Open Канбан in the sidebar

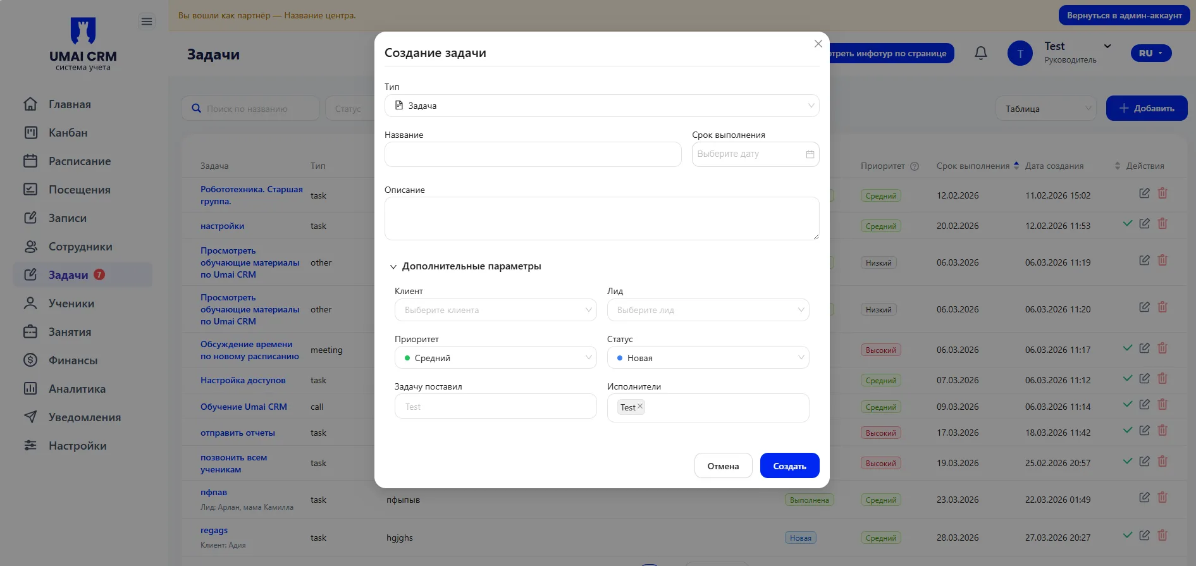(x=82, y=133)
